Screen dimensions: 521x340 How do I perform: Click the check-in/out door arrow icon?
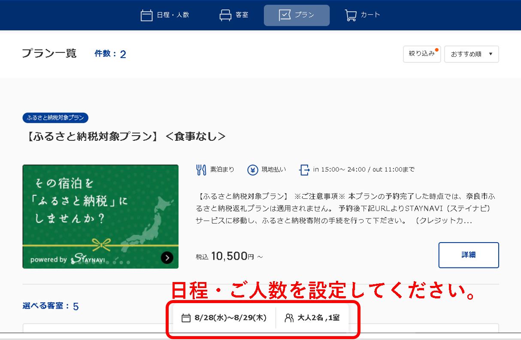tap(304, 170)
